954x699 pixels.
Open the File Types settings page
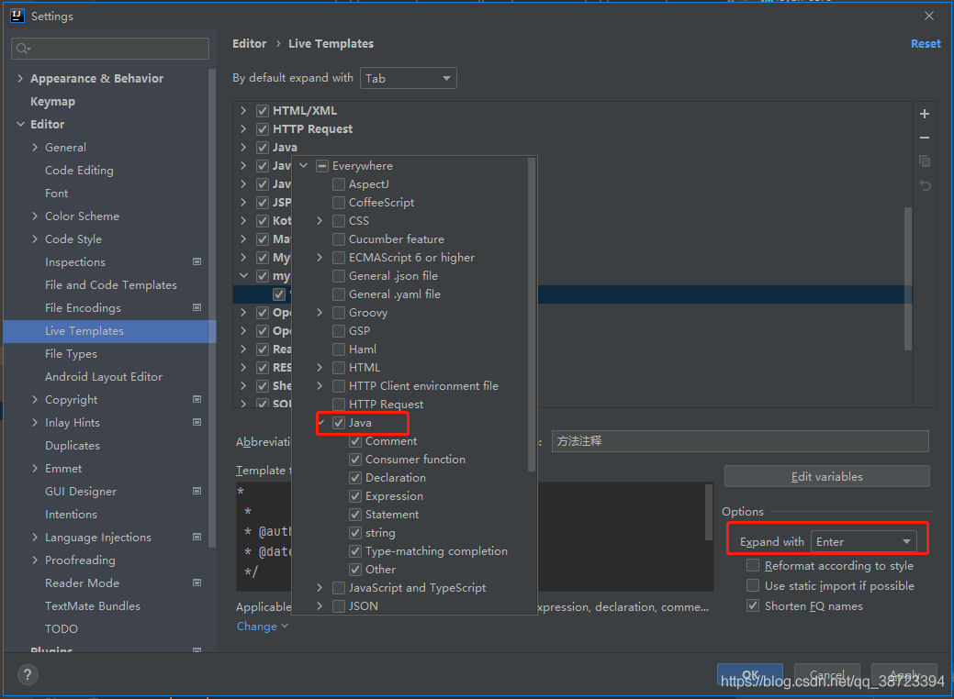[72, 354]
